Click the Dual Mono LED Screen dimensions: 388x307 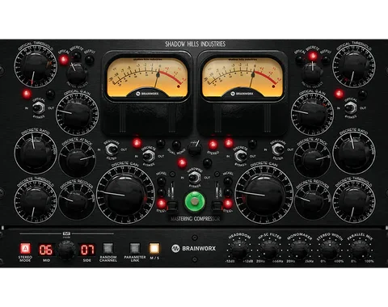click(x=176, y=145)
